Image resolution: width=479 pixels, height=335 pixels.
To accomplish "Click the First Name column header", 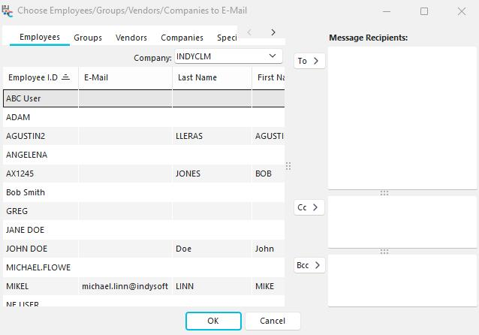I will pyautogui.click(x=269, y=77).
